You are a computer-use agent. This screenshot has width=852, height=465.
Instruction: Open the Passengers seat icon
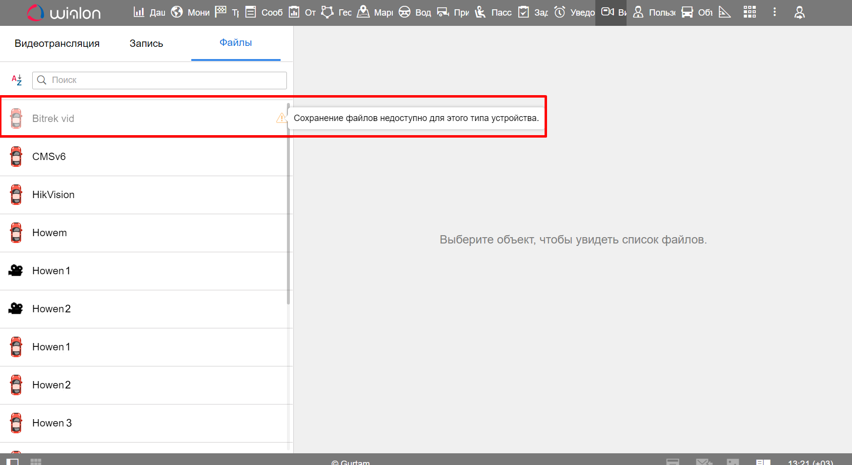click(x=481, y=12)
